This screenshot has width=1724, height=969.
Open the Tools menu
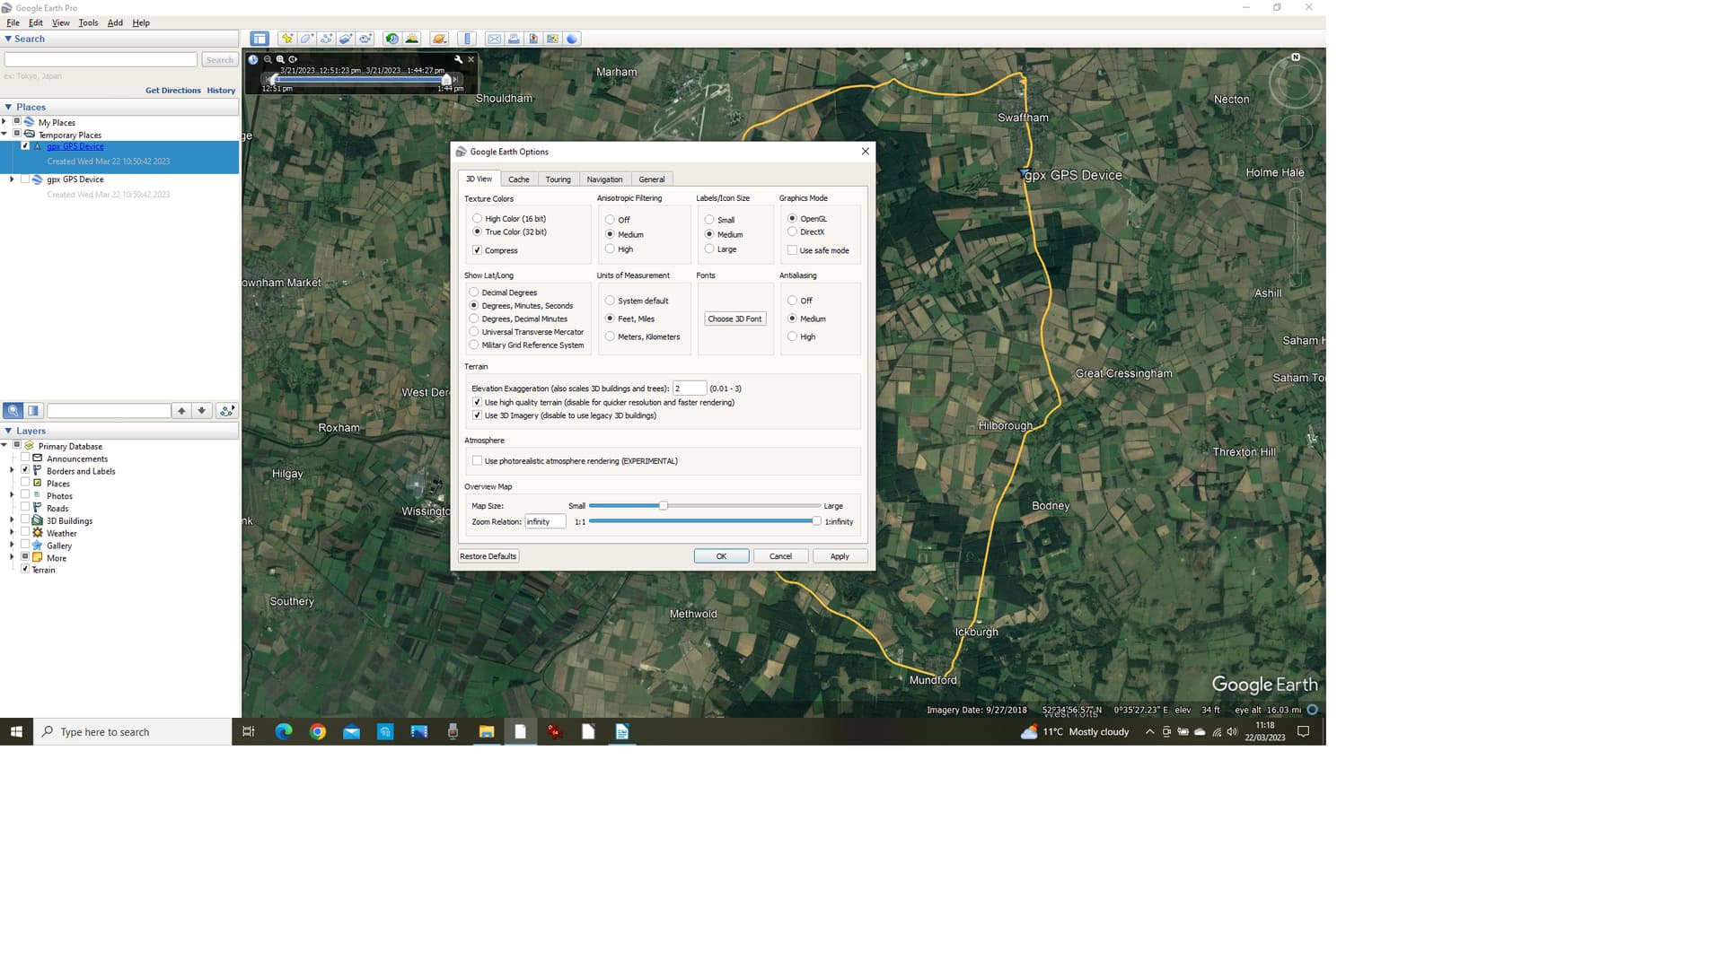pyautogui.click(x=87, y=22)
